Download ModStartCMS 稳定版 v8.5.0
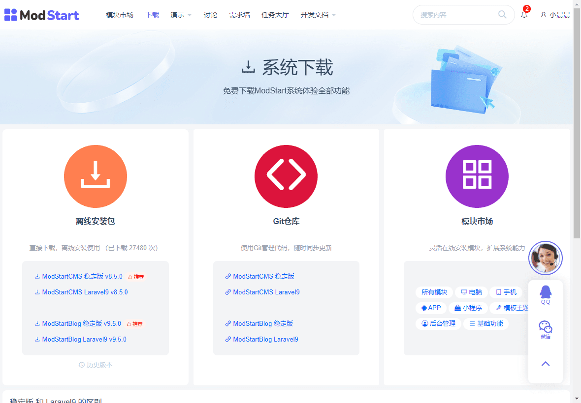Screen dimensions: 581x403 (82, 277)
